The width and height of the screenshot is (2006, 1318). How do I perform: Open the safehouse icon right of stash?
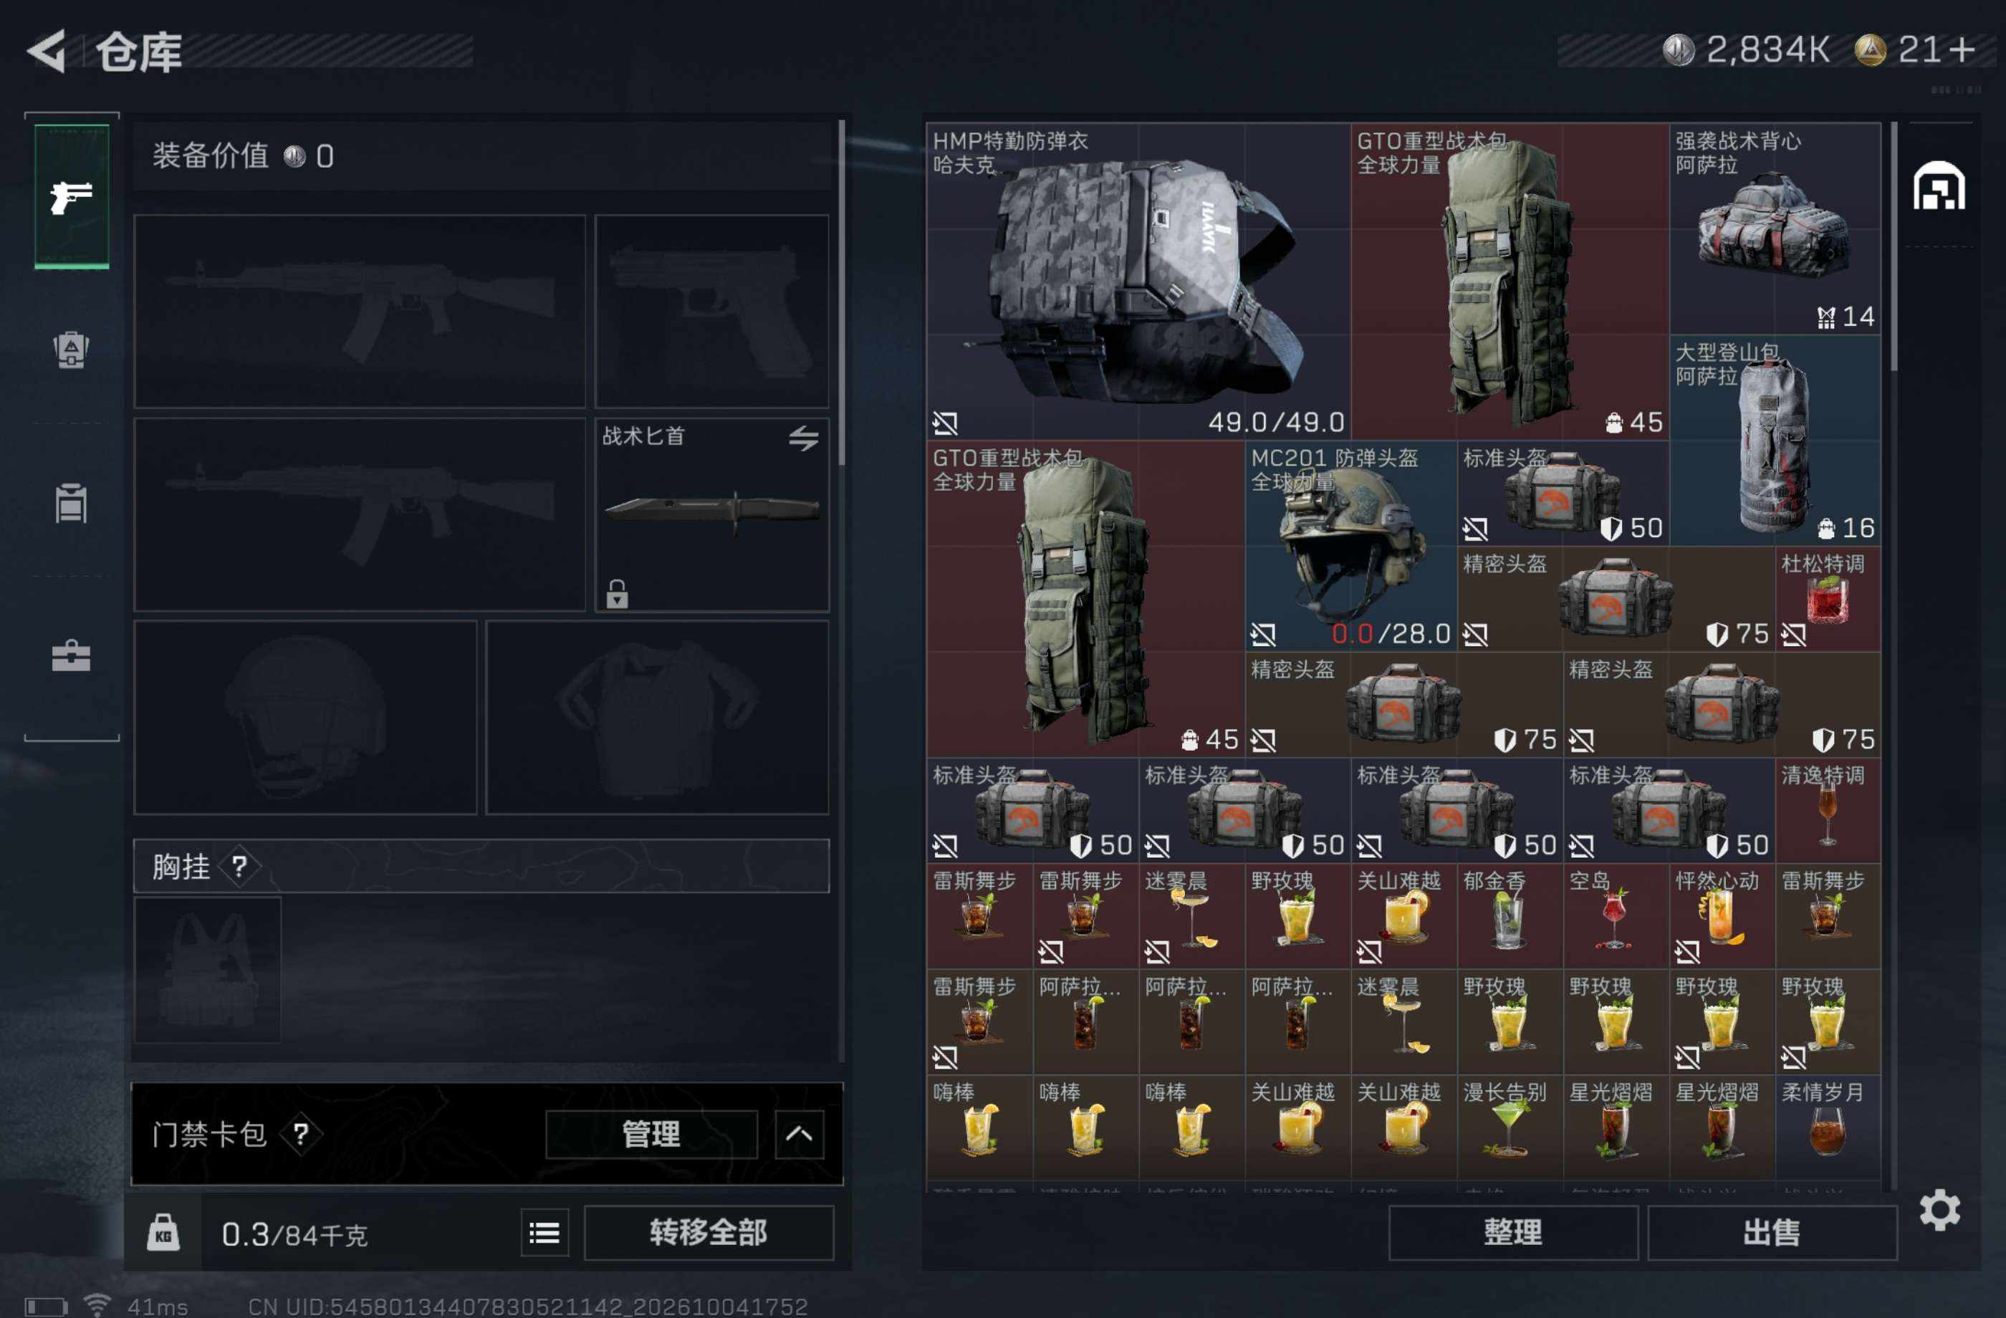(1939, 186)
